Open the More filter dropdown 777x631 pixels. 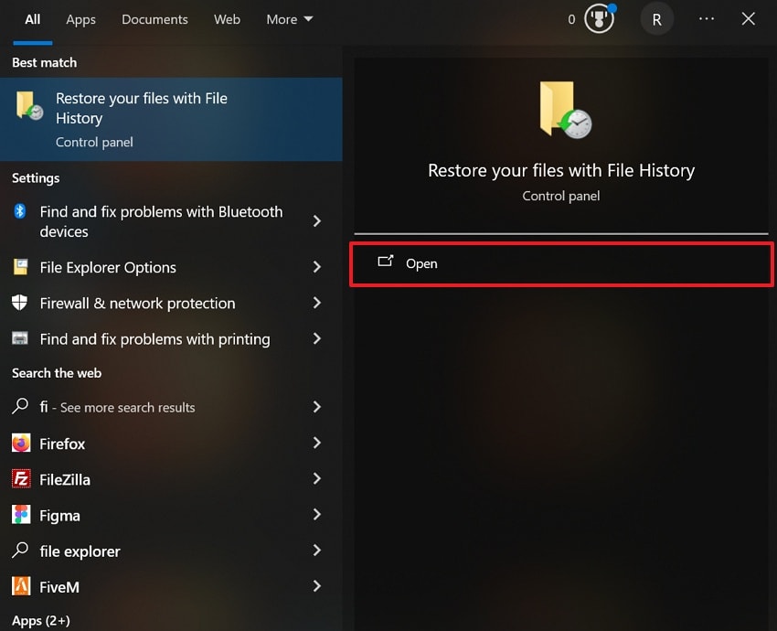[x=289, y=18]
